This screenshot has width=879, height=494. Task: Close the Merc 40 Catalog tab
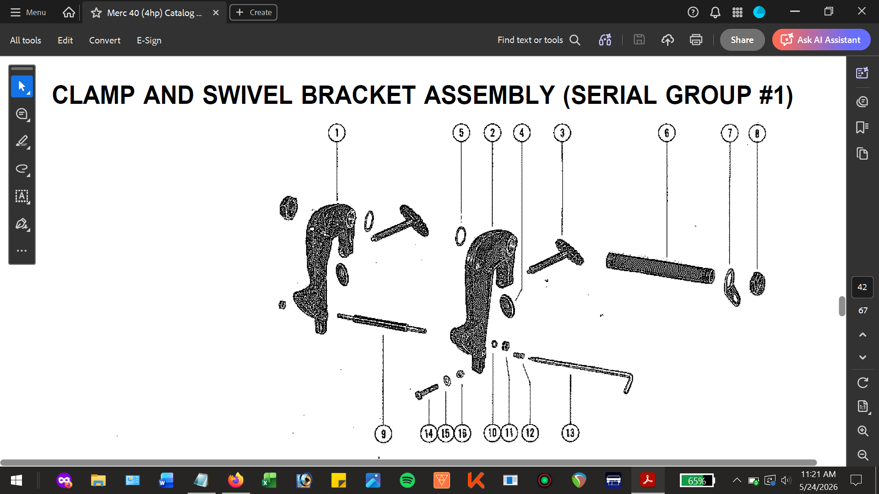[x=216, y=13]
